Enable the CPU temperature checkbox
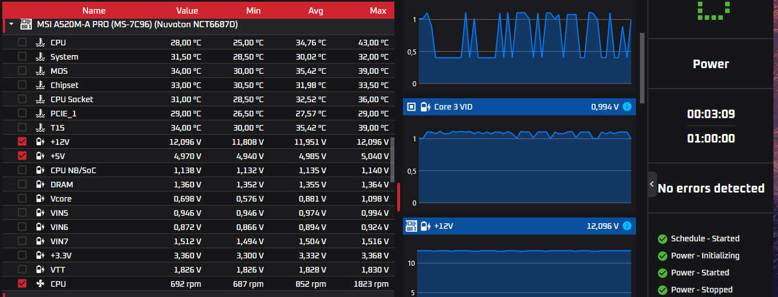778x297 pixels. (22, 42)
